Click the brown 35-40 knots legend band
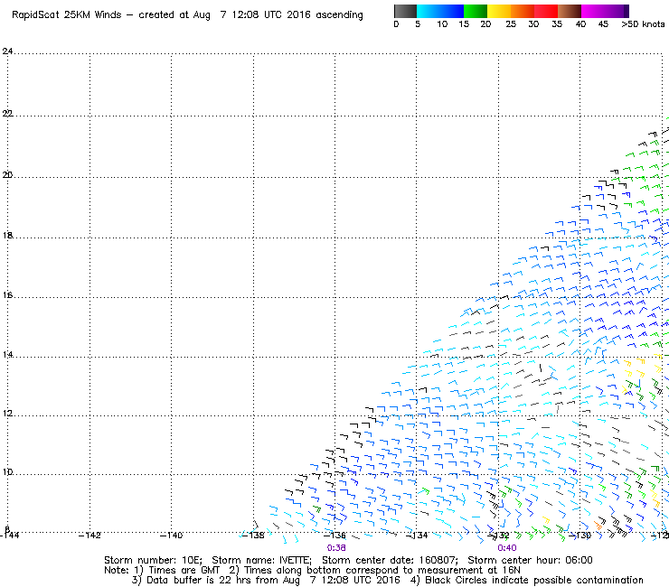The image size is (669, 587). click(570, 11)
